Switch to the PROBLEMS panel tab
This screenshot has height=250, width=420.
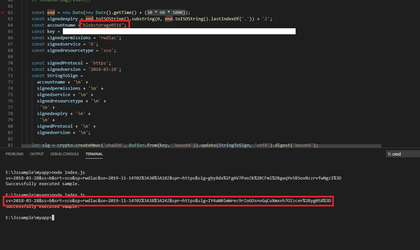pos(15,154)
